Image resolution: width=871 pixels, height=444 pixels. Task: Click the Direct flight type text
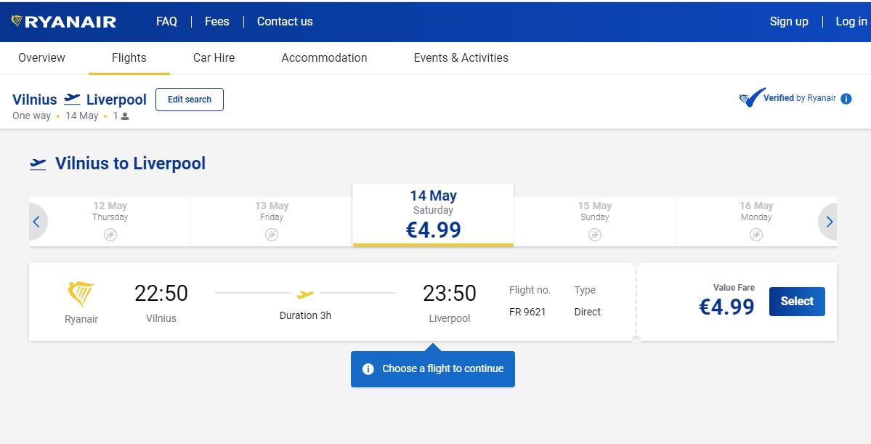(588, 312)
